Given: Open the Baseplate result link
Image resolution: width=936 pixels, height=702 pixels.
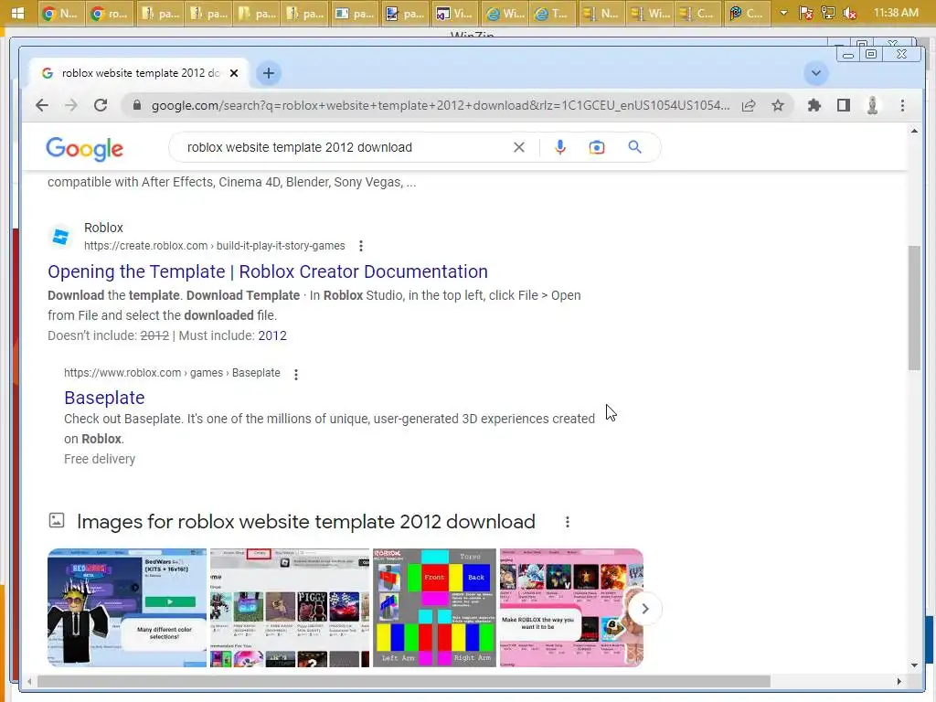Looking at the screenshot, I should coord(104,398).
